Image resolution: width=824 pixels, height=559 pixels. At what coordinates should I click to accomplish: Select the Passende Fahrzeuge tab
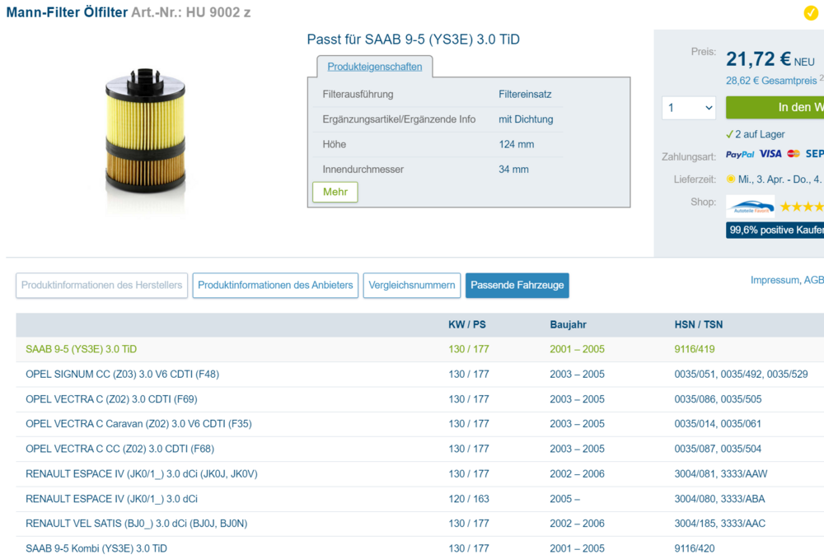click(517, 285)
